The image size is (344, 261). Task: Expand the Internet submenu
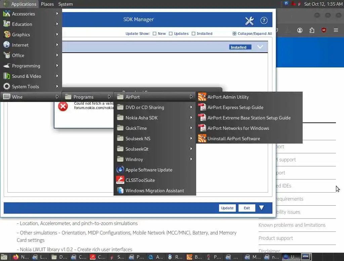click(31, 45)
